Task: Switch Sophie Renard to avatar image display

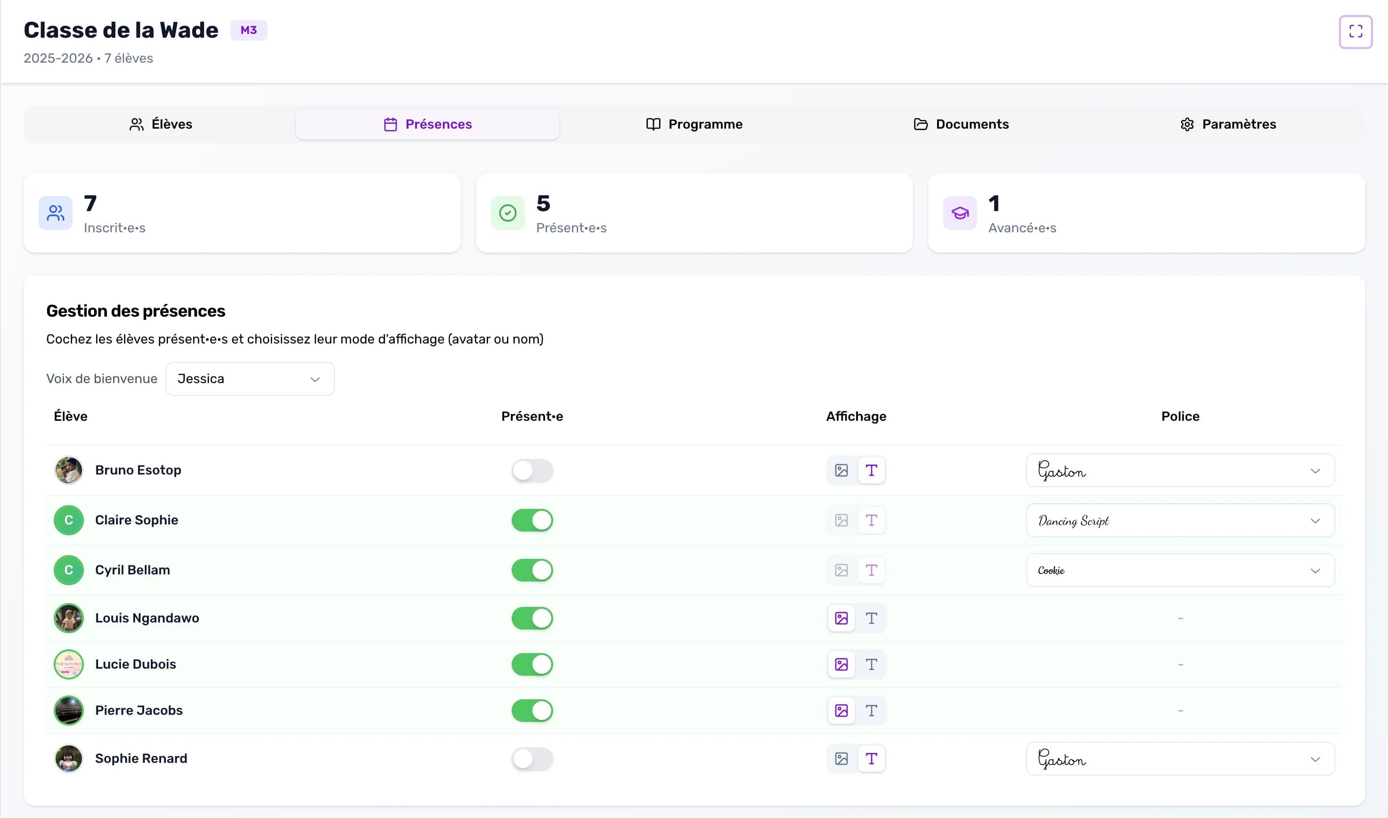Action: pyautogui.click(x=841, y=759)
